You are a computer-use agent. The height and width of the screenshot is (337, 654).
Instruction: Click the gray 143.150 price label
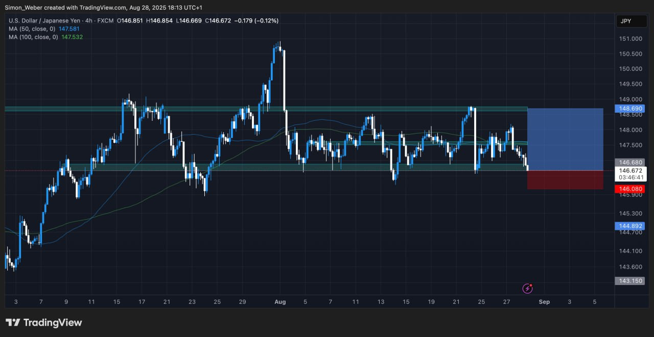pyautogui.click(x=631, y=281)
